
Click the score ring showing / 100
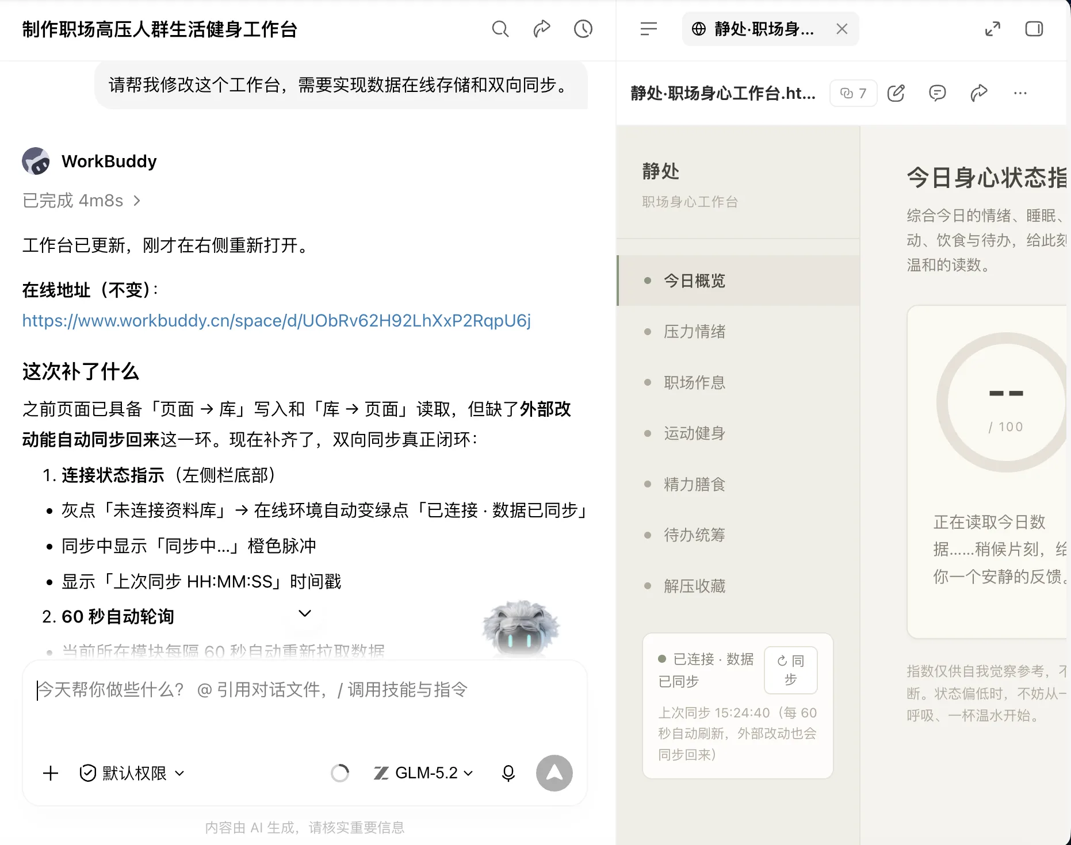click(x=1002, y=402)
